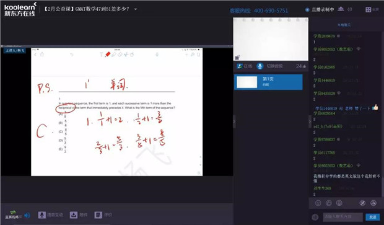
Task: Click the Koolearn logo
Action: click(x=20, y=9)
